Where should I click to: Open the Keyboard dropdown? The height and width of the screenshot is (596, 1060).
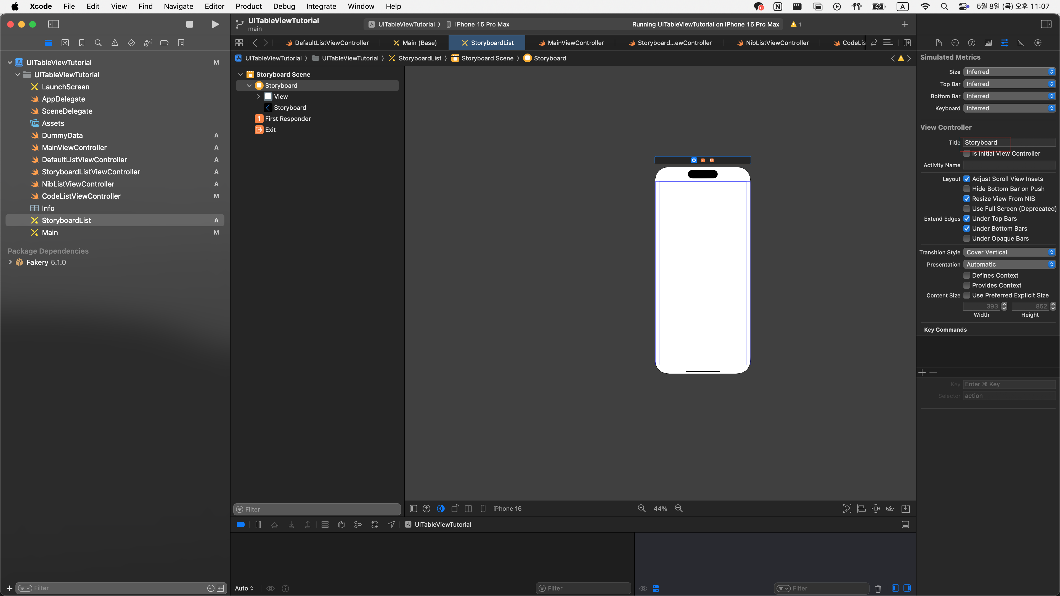coord(1009,108)
